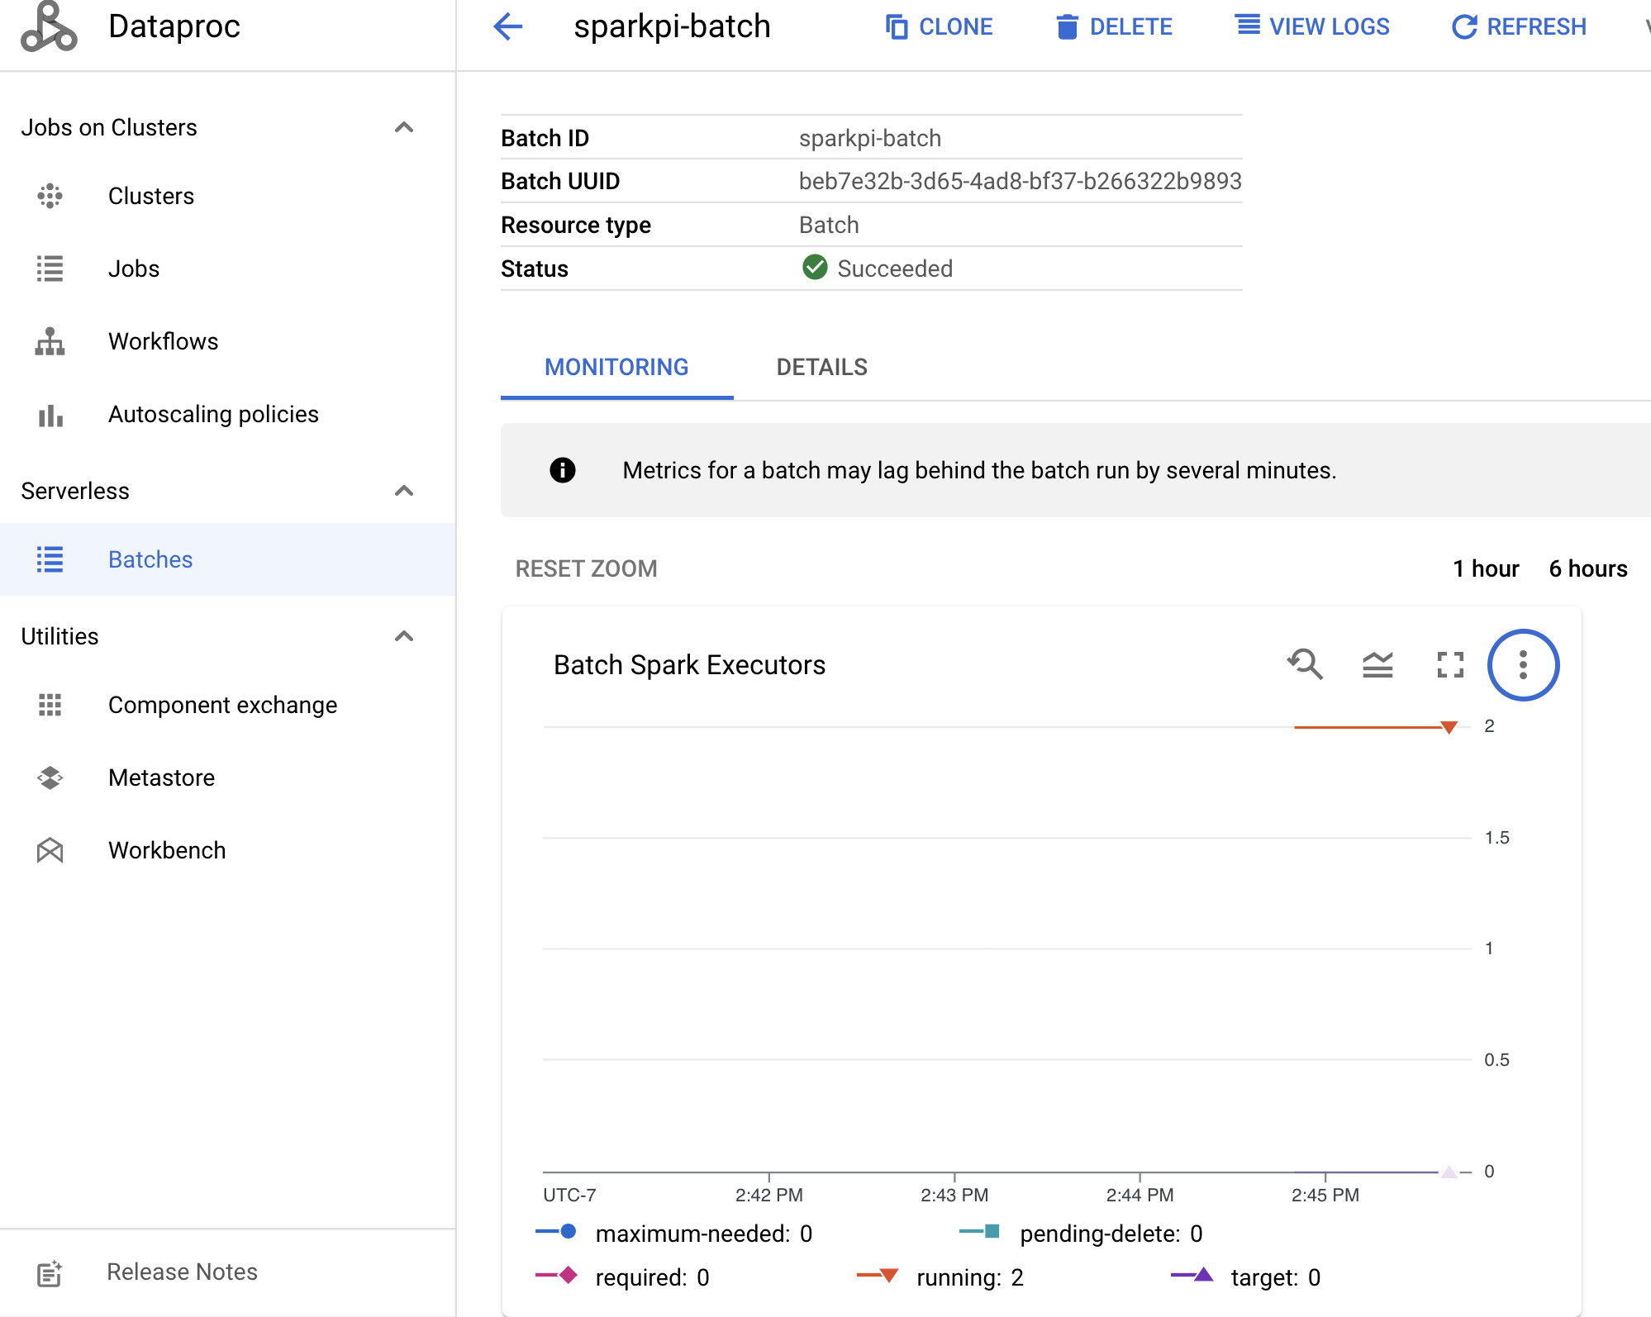The width and height of the screenshot is (1651, 1317).
Task: Click VIEW LOGS button
Action: [x=1312, y=26]
